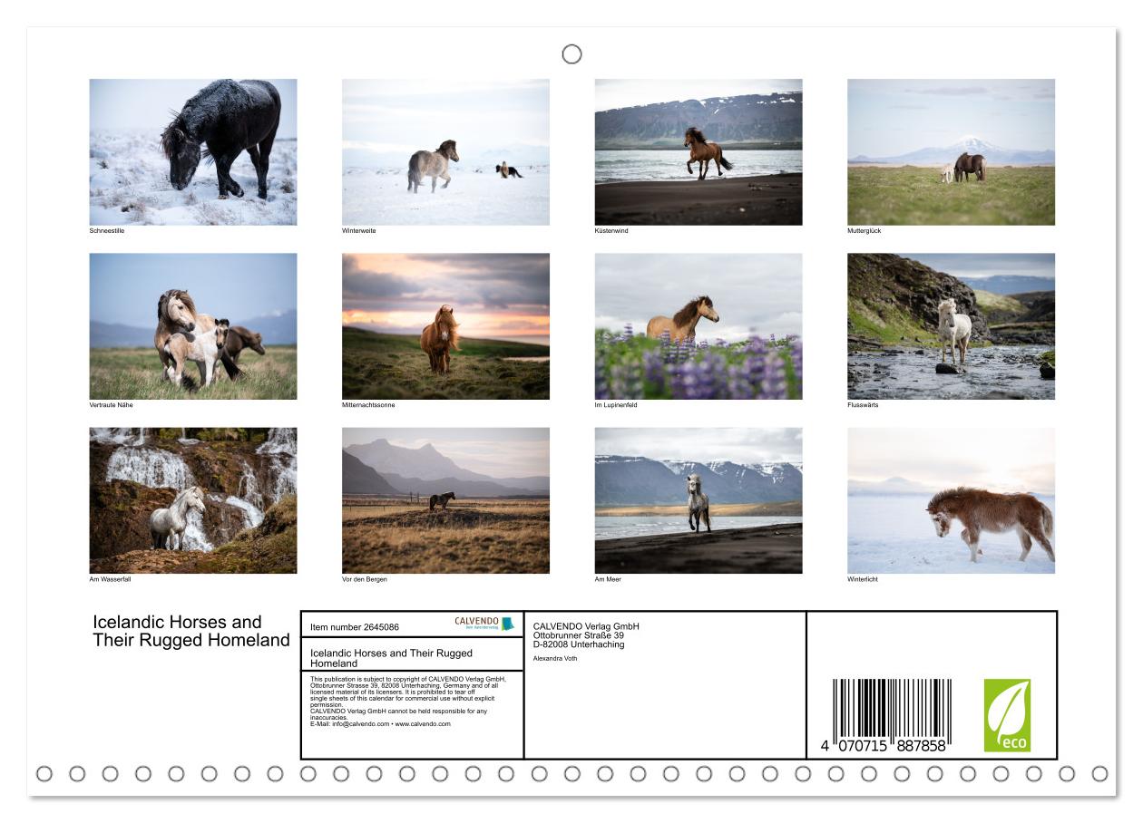Select the Im Lupinenfeld photo
Screen dimensions: 1143x823
(x=698, y=326)
